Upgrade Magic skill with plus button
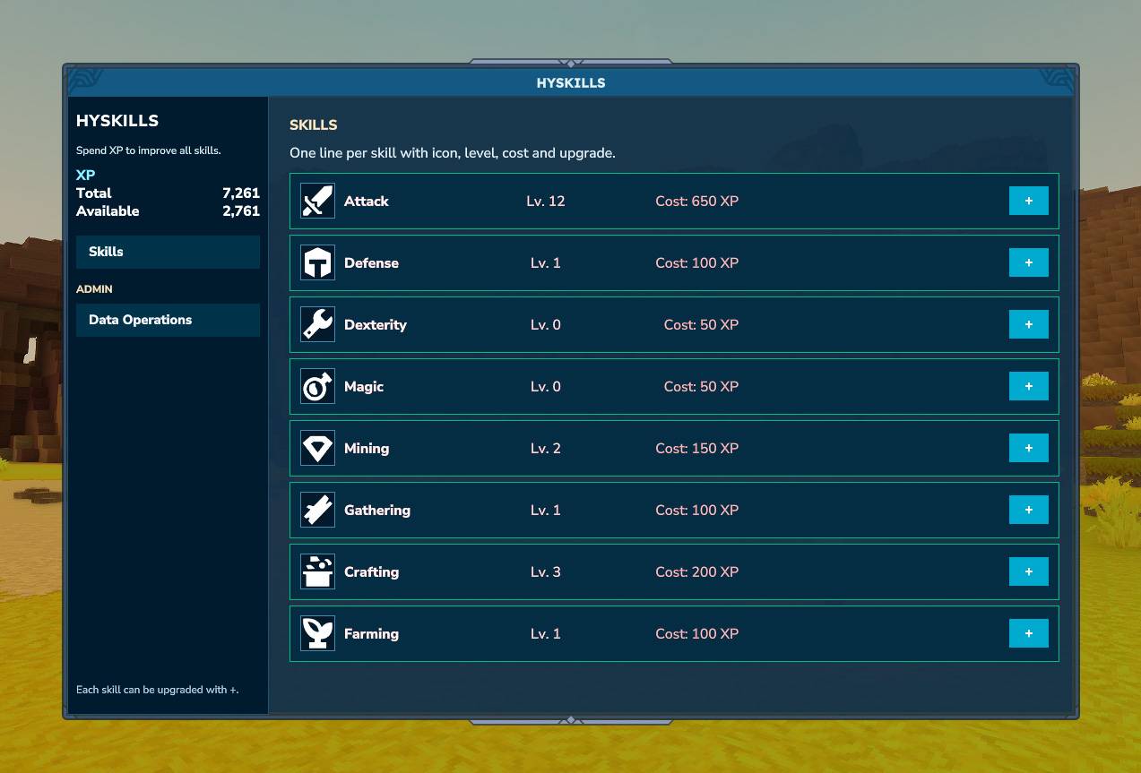The height and width of the screenshot is (773, 1141). (x=1029, y=387)
